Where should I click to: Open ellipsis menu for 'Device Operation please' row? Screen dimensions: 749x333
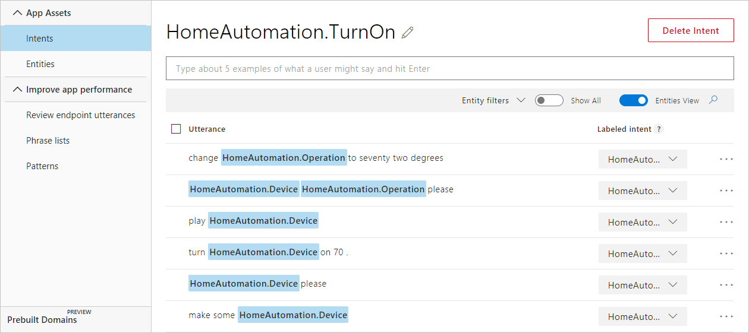(x=726, y=191)
